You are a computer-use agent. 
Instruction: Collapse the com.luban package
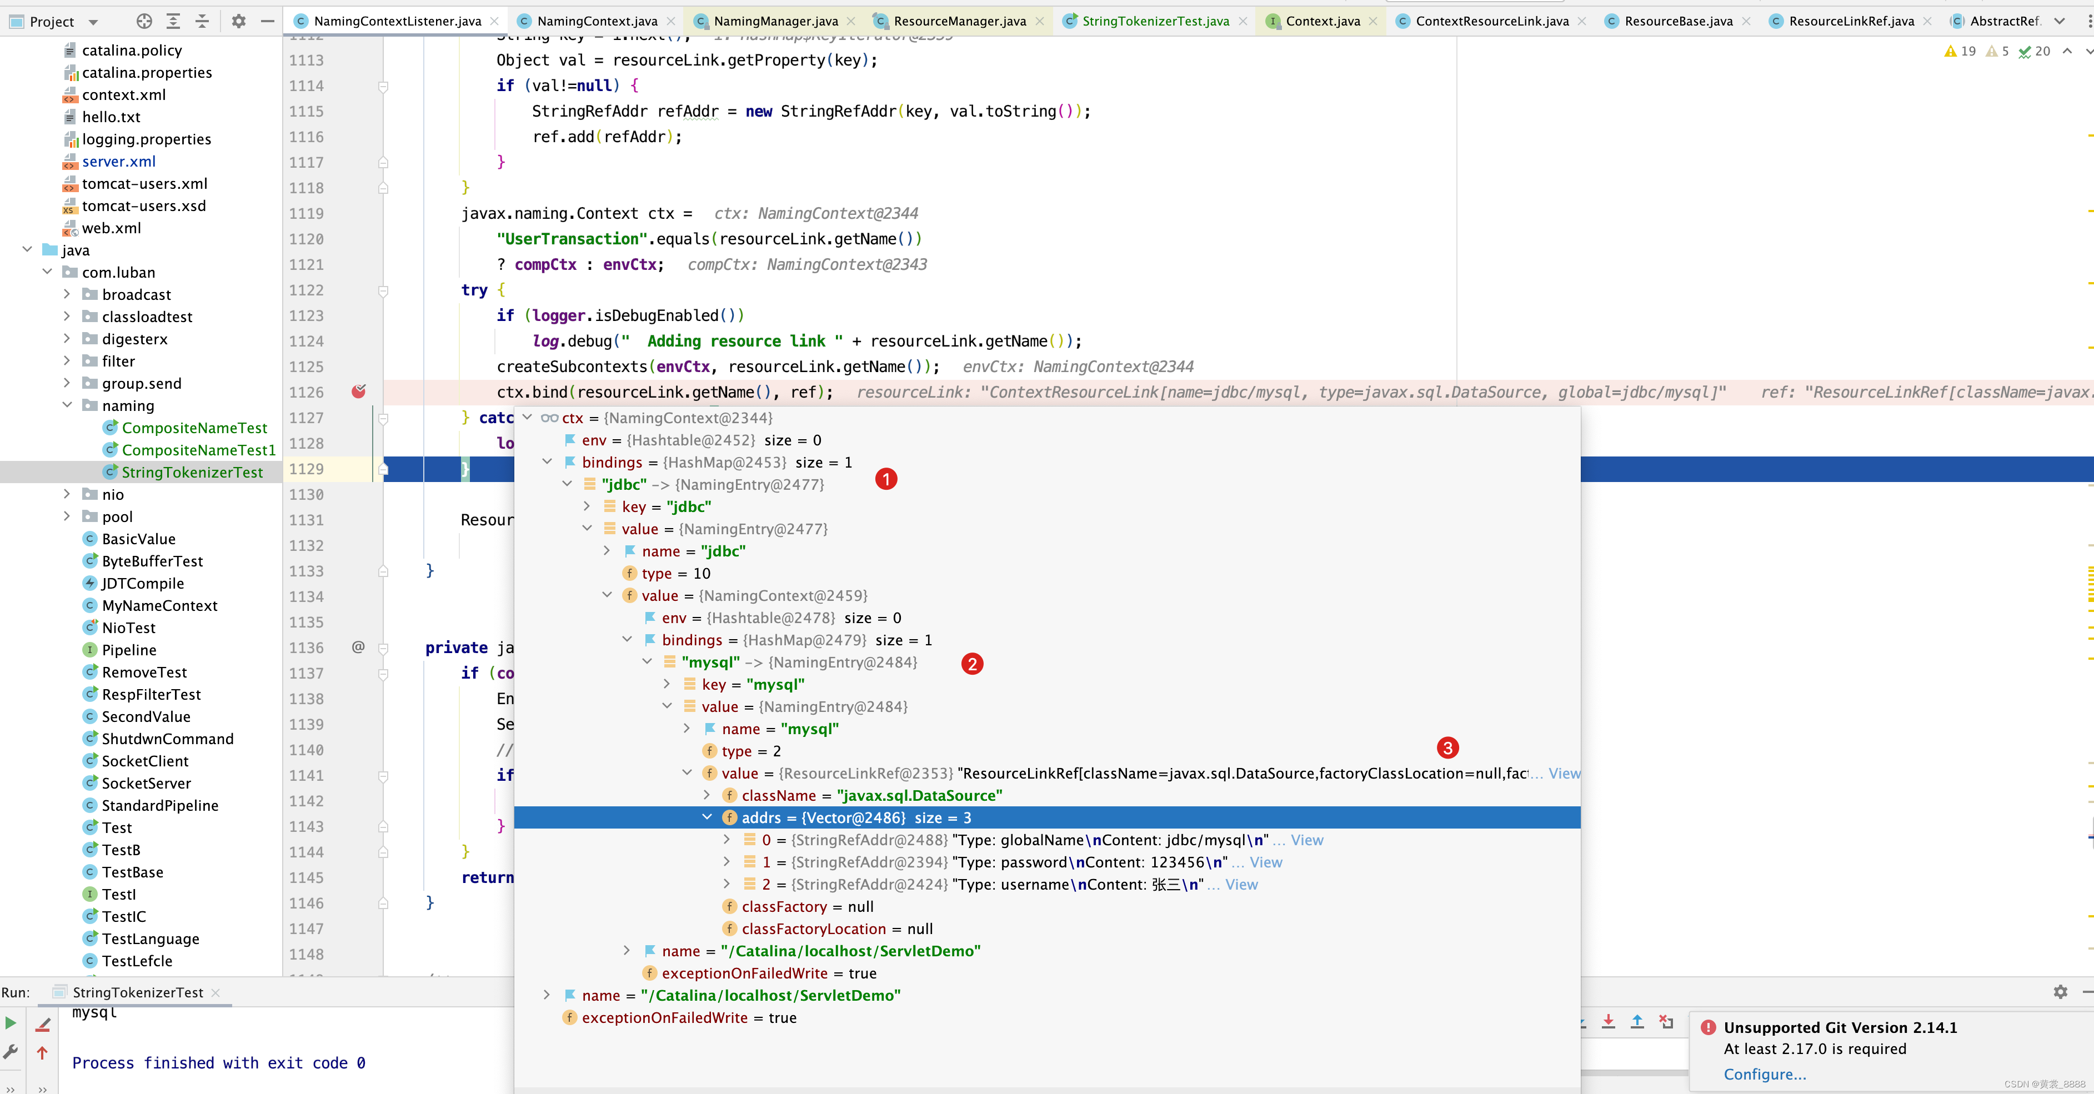tap(47, 272)
